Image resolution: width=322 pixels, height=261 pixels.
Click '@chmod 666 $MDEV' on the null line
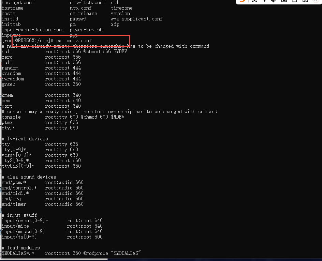point(105,51)
